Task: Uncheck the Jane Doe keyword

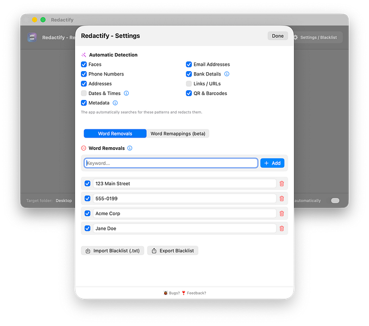Action: [87, 229]
